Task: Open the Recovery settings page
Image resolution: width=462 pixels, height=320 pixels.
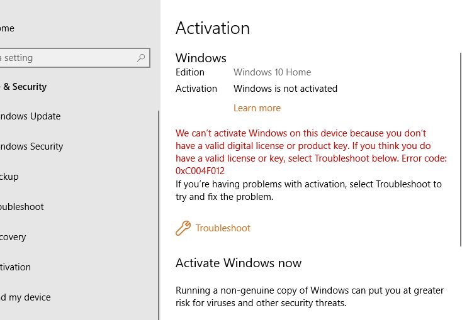Action: coord(13,237)
